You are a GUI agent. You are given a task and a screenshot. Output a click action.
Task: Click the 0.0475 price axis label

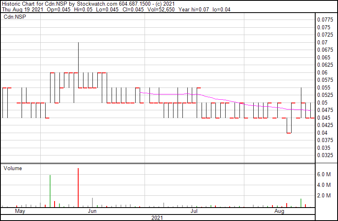coord(325,110)
